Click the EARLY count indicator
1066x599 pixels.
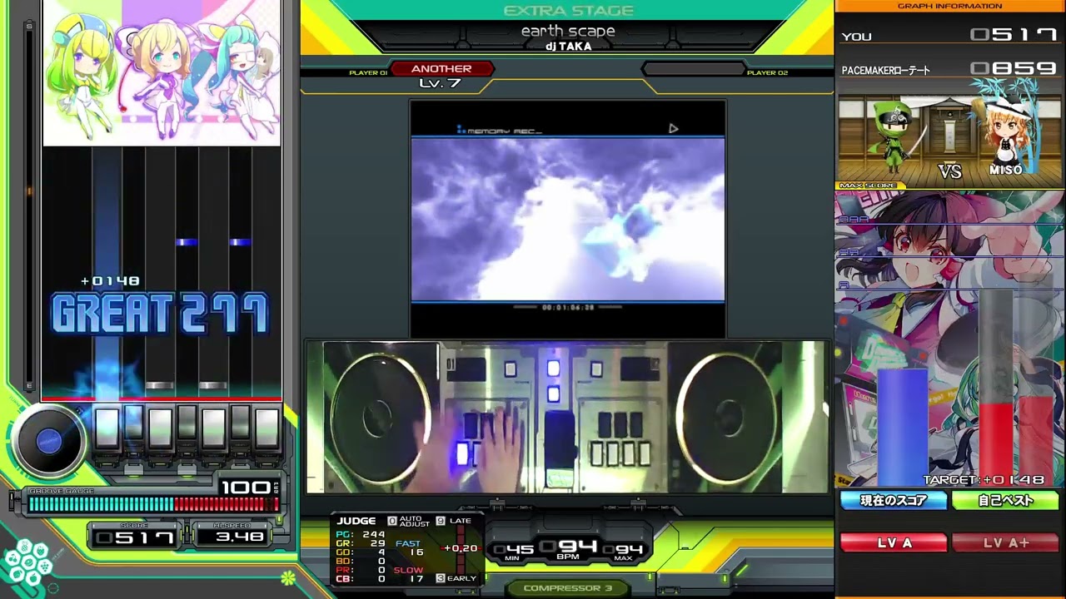441,578
